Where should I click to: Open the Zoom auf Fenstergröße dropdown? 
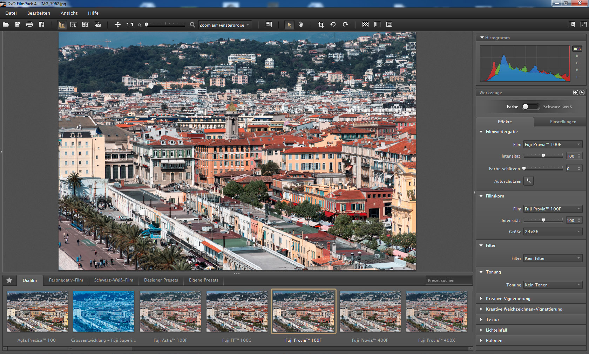(225, 25)
